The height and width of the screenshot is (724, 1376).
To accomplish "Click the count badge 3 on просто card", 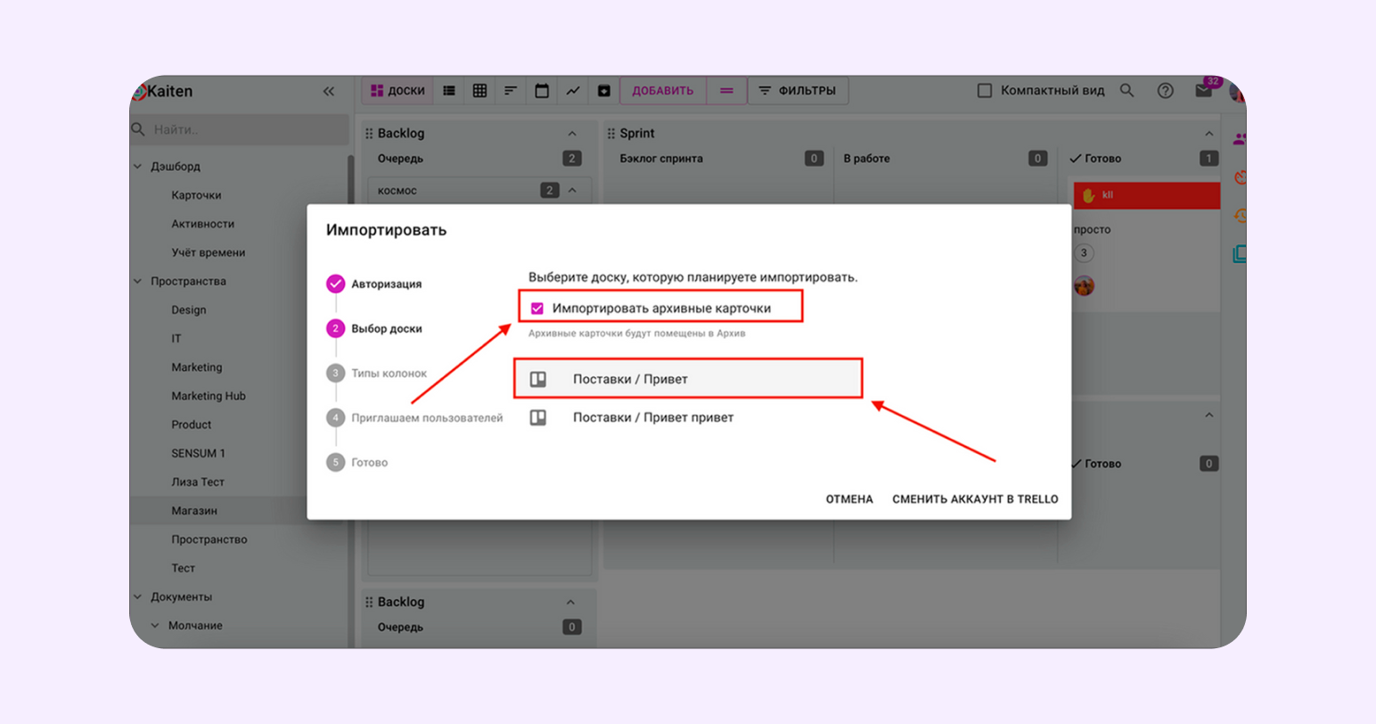I will pos(1084,253).
